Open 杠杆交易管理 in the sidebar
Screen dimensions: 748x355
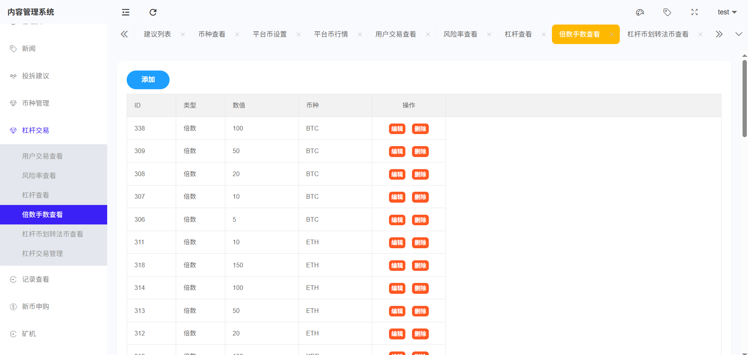point(42,254)
